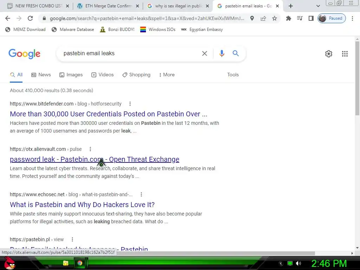Open file explorer from taskbar

(x=66, y=263)
